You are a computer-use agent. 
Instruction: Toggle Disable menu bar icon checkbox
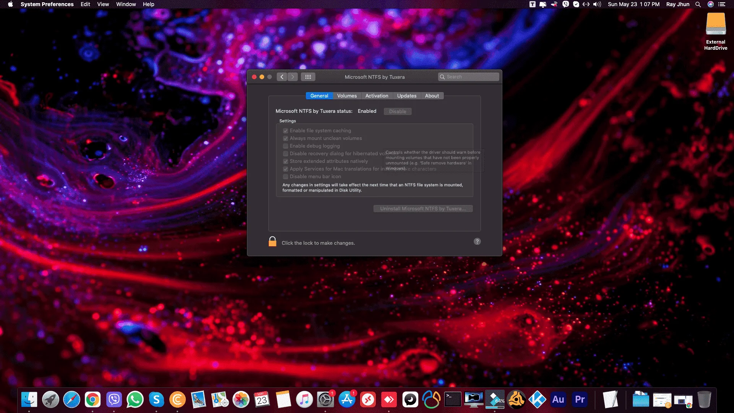(x=285, y=177)
